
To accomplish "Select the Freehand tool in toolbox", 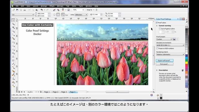I will [13, 35].
